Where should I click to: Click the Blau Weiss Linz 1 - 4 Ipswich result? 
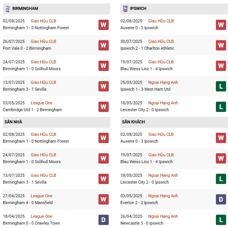[146, 69]
